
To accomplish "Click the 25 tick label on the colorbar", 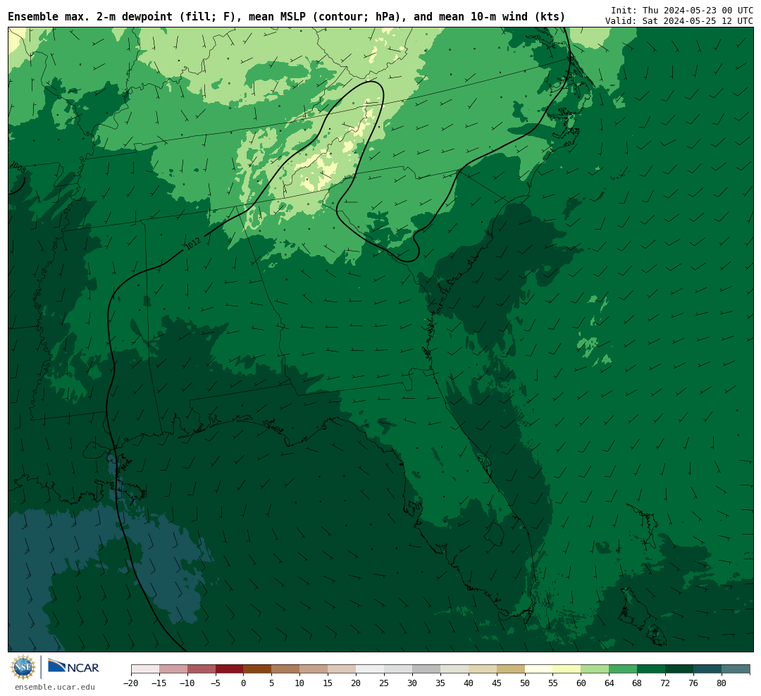I will pos(384,683).
